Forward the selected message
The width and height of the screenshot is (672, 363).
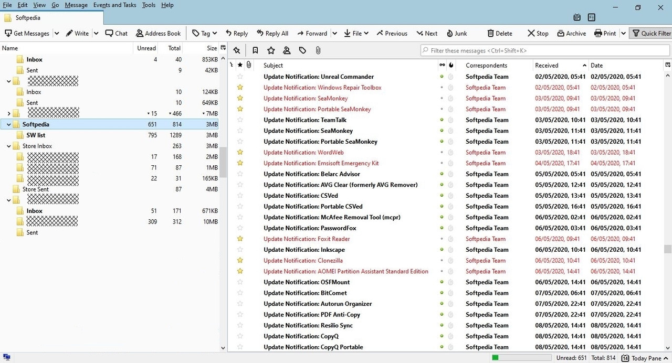coord(312,33)
